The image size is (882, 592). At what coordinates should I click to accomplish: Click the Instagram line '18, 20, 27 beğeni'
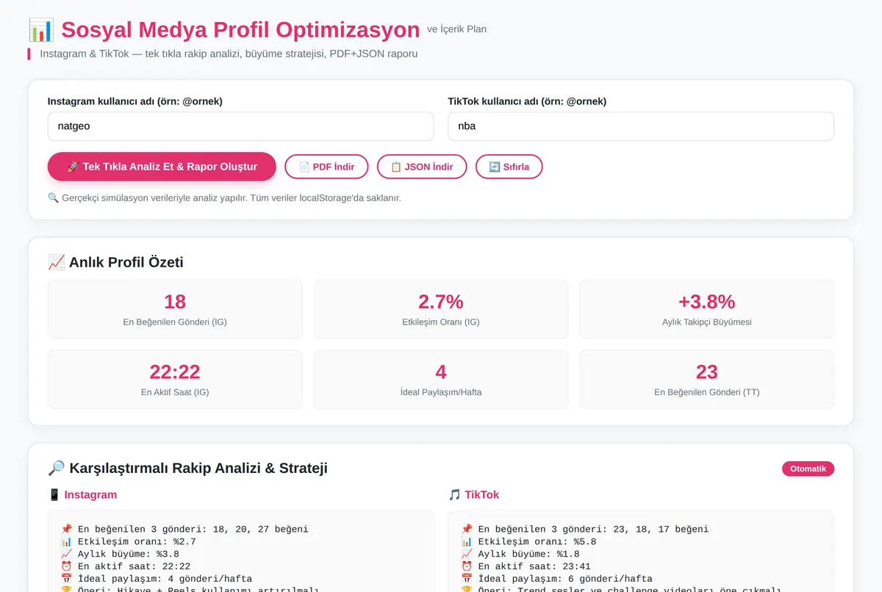(x=184, y=529)
